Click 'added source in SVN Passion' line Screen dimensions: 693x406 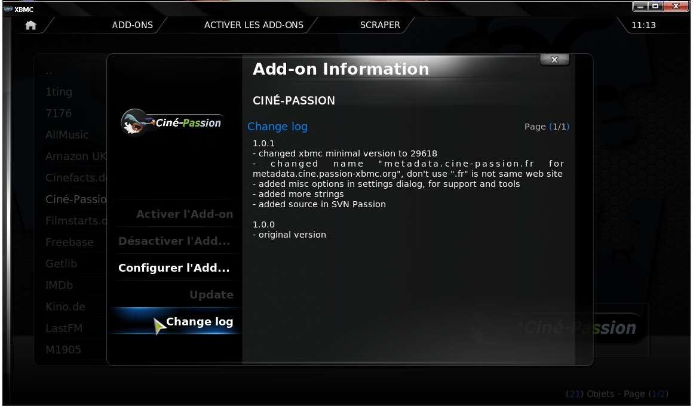[x=319, y=204]
